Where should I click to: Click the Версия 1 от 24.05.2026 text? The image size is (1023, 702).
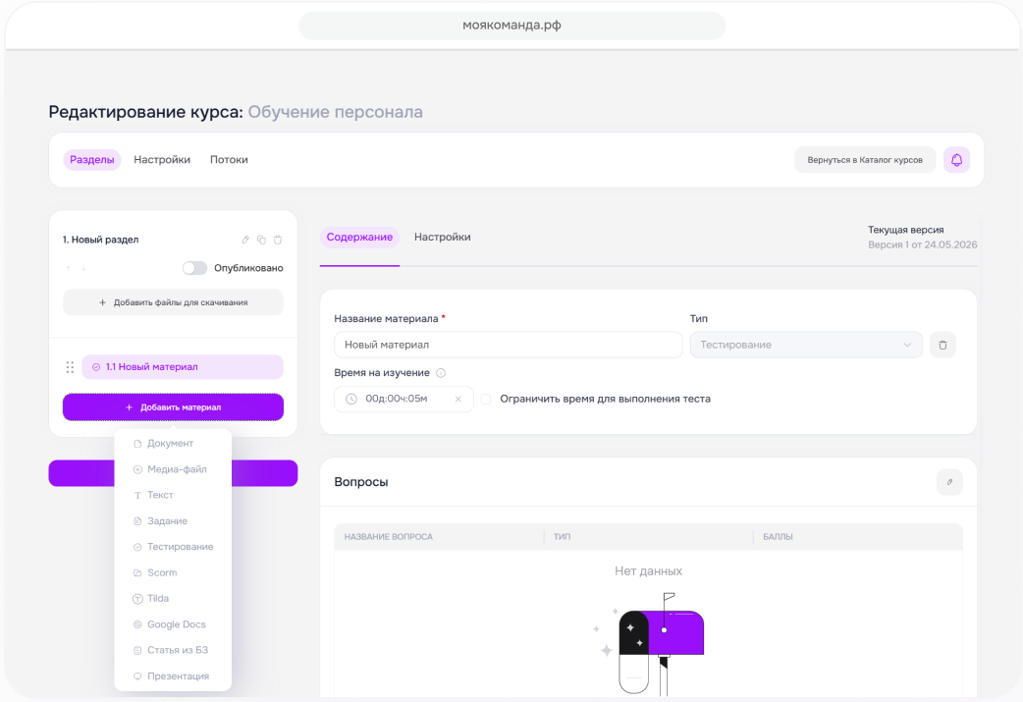pos(923,244)
